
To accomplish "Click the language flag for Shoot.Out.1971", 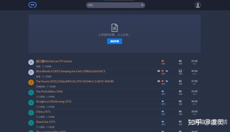I will point(163,122).
